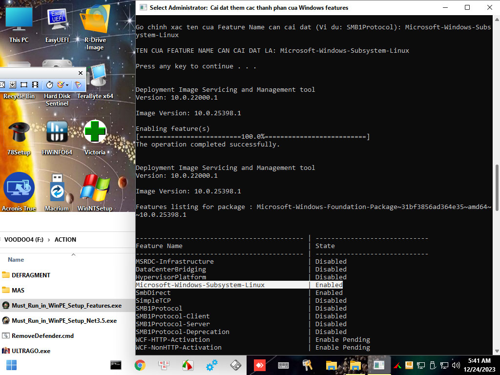Click WCF-NonHTTP-Activation feature name

pos(179,347)
